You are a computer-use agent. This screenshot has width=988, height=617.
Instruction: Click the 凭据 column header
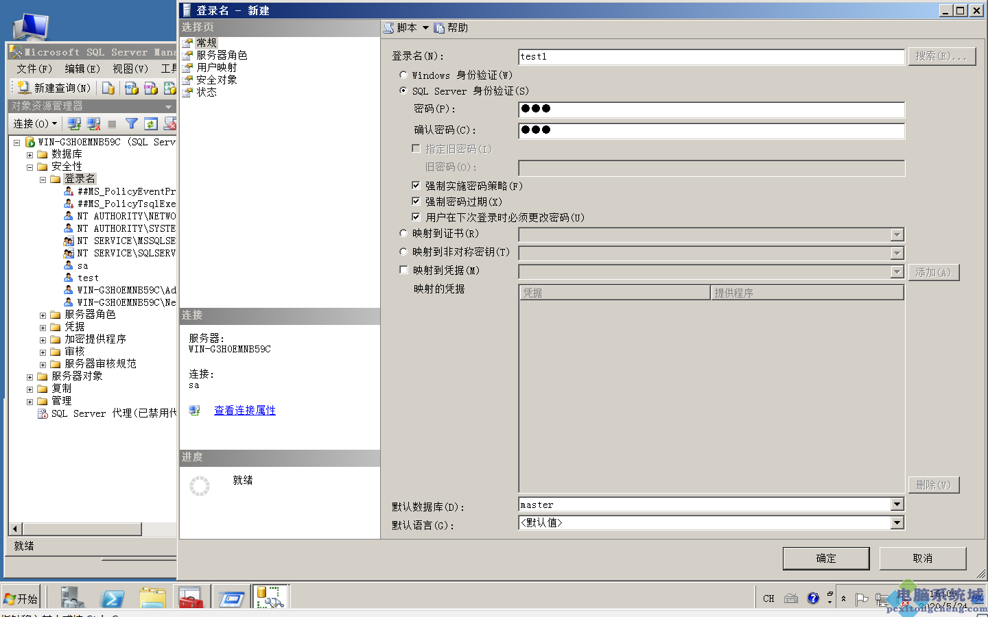(614, 293)
